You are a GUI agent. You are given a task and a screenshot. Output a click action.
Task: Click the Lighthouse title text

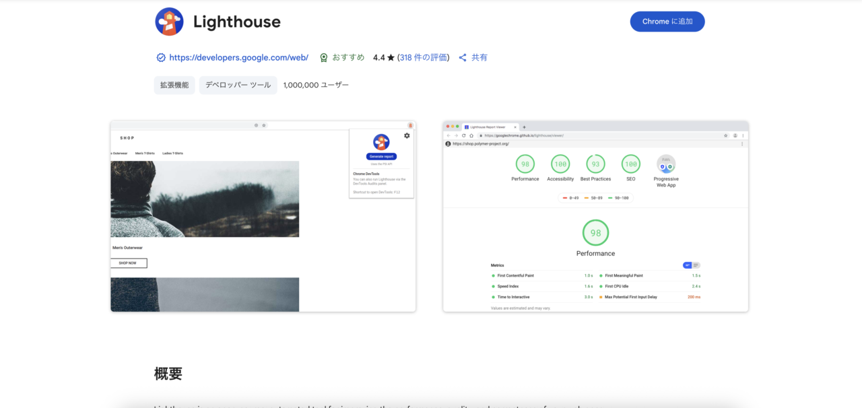click(237, 22)
